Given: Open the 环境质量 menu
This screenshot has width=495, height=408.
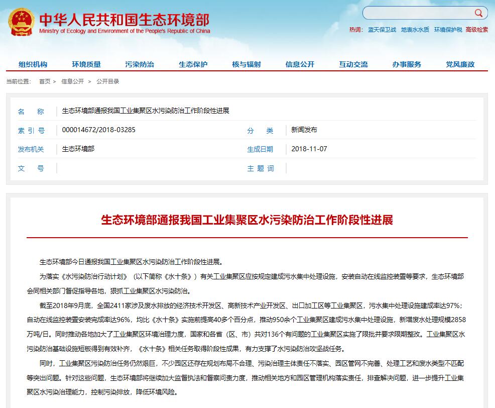Looking at the screenshot, I should [86, 64].
